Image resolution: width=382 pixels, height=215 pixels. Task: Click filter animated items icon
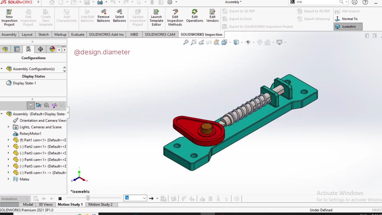38,105
